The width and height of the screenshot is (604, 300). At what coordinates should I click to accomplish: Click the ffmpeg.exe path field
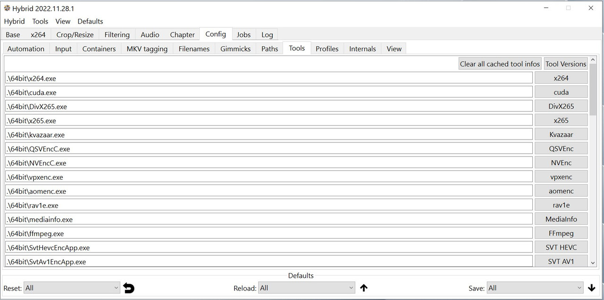(x=269, y=233)
